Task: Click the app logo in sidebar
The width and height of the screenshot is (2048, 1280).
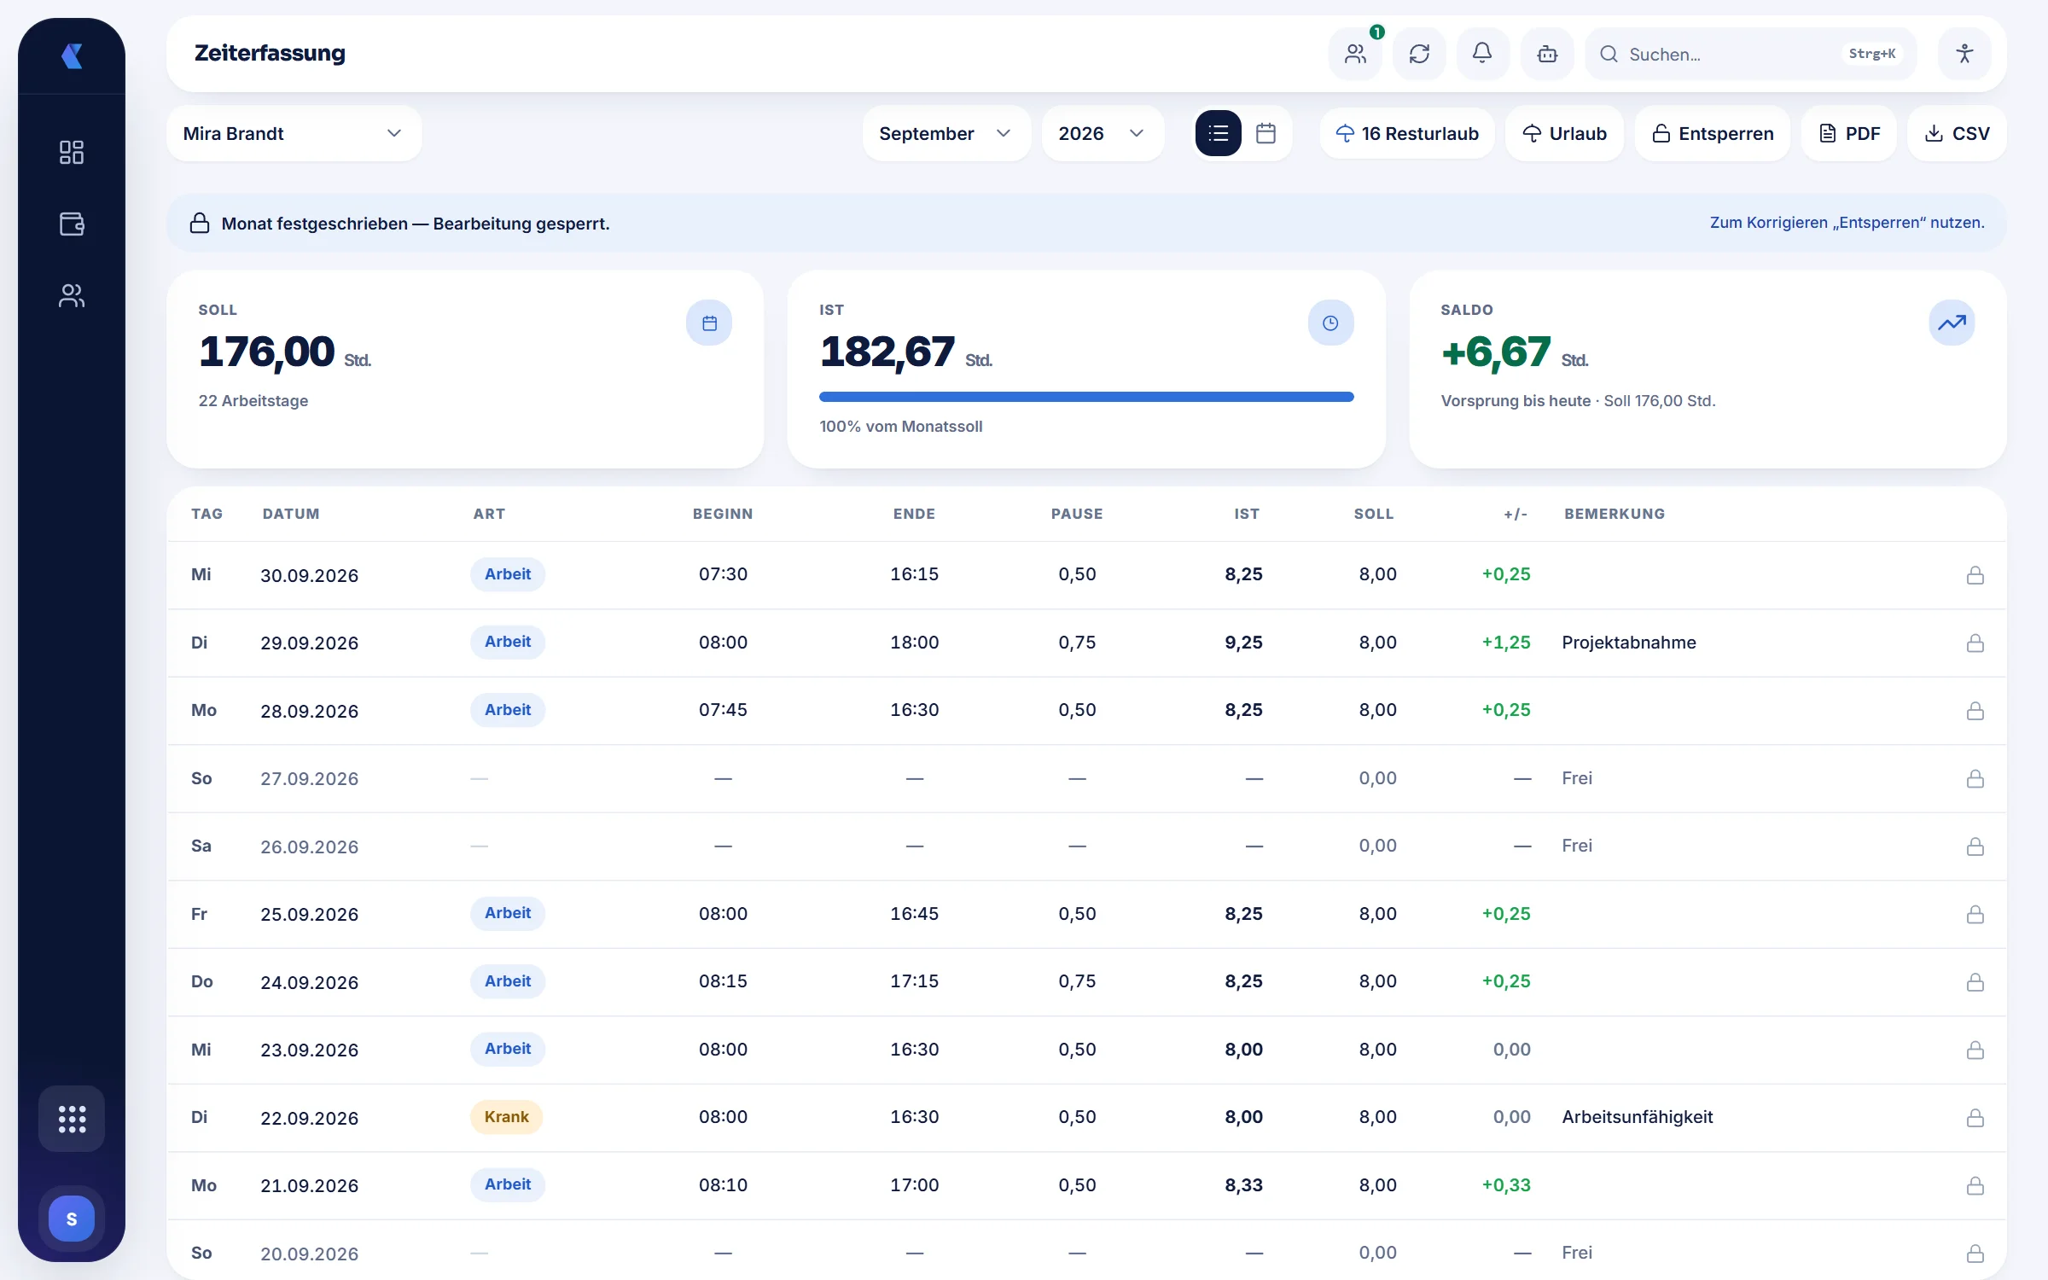Action: 72,56
